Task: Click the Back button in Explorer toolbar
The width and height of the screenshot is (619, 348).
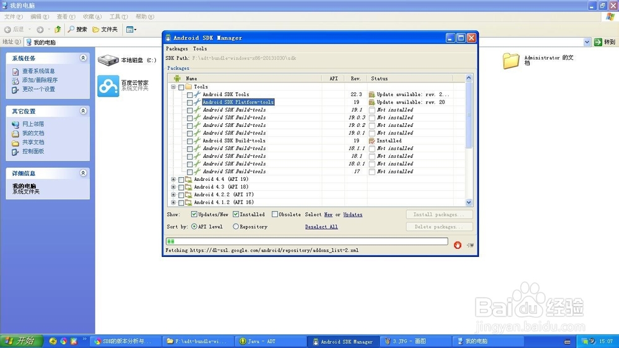Action: point(14,29)
